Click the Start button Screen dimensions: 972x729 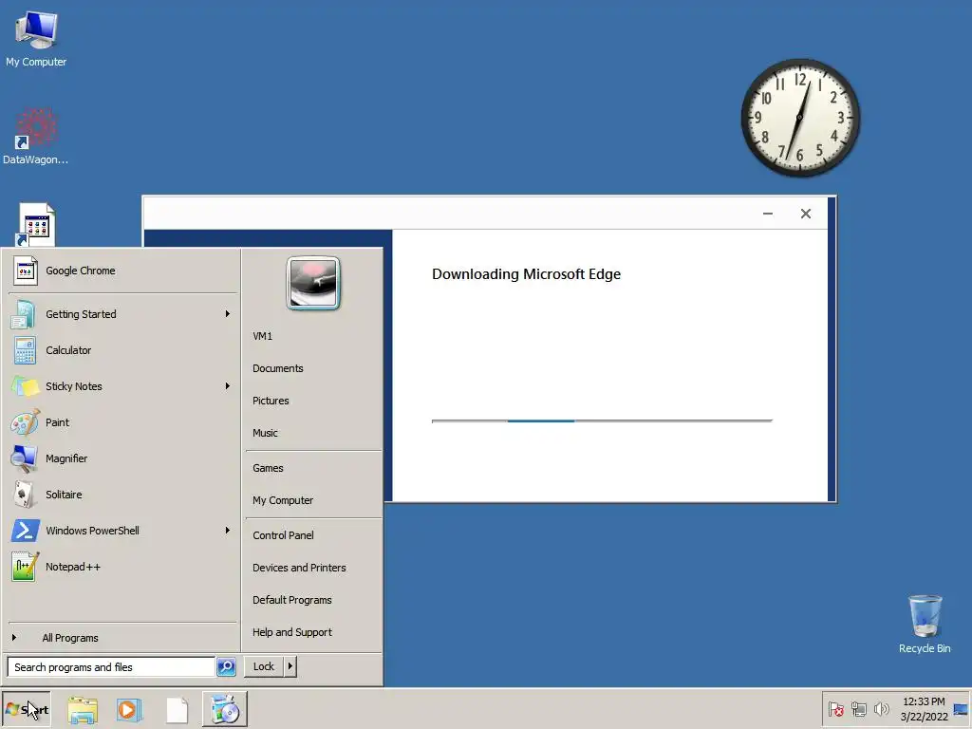[26, 709]
